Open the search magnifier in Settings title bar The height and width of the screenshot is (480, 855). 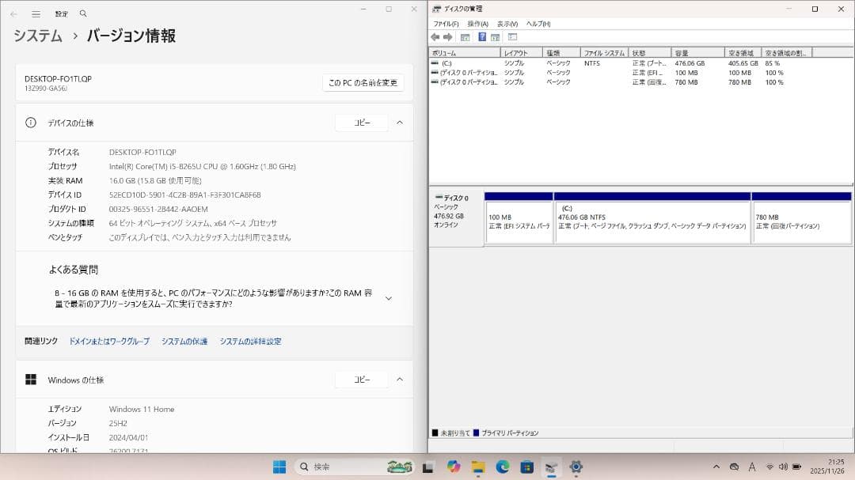82,13
